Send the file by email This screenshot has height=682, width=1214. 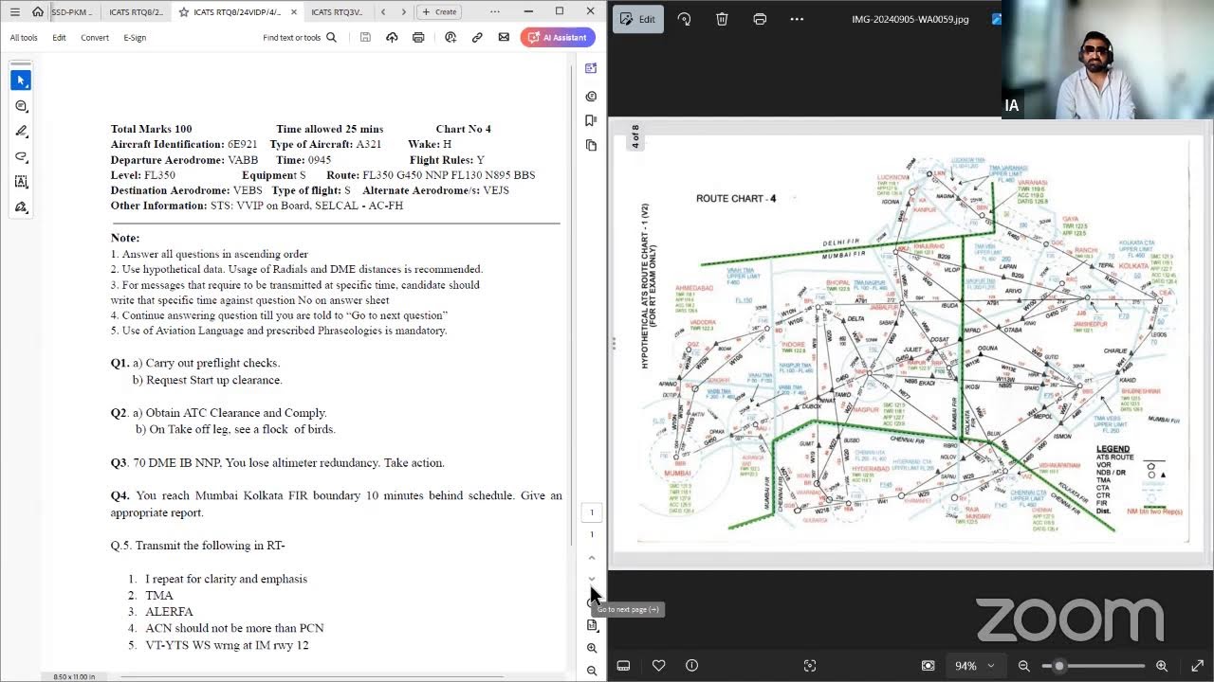504,38
